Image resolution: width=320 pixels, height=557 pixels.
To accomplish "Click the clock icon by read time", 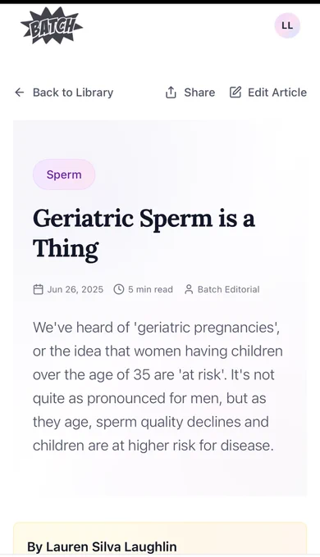I will [118, 289].
